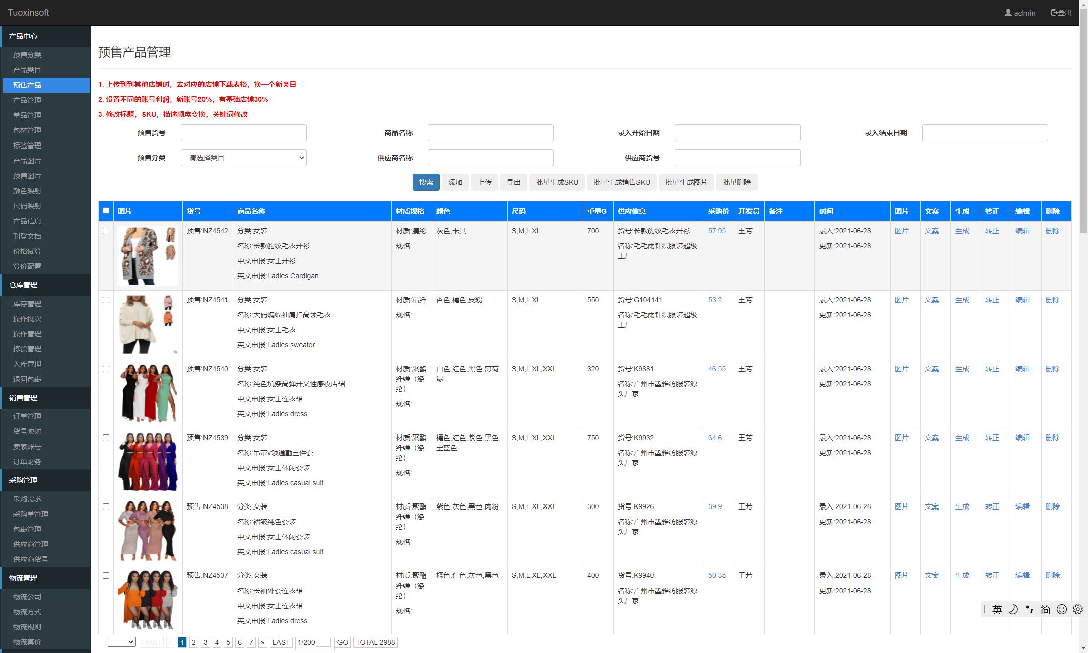This screenshot has width=1088, height=653.
Task: Click the admin user icon
Action: (x=1008, y=13)
